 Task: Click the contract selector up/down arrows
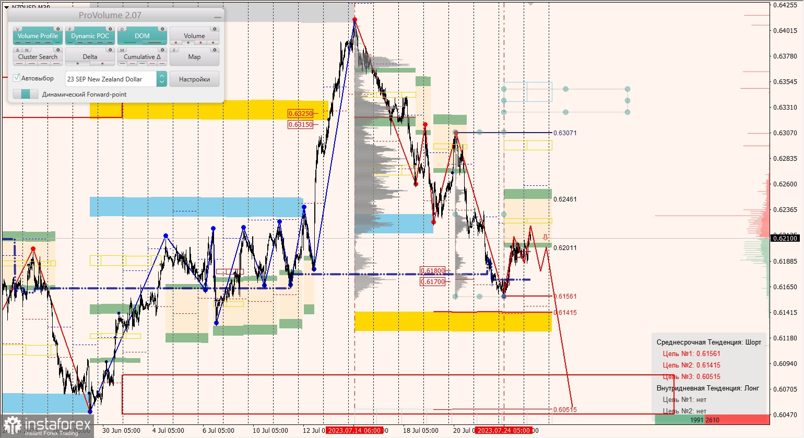pyautogui.click(x=162, y=79)
